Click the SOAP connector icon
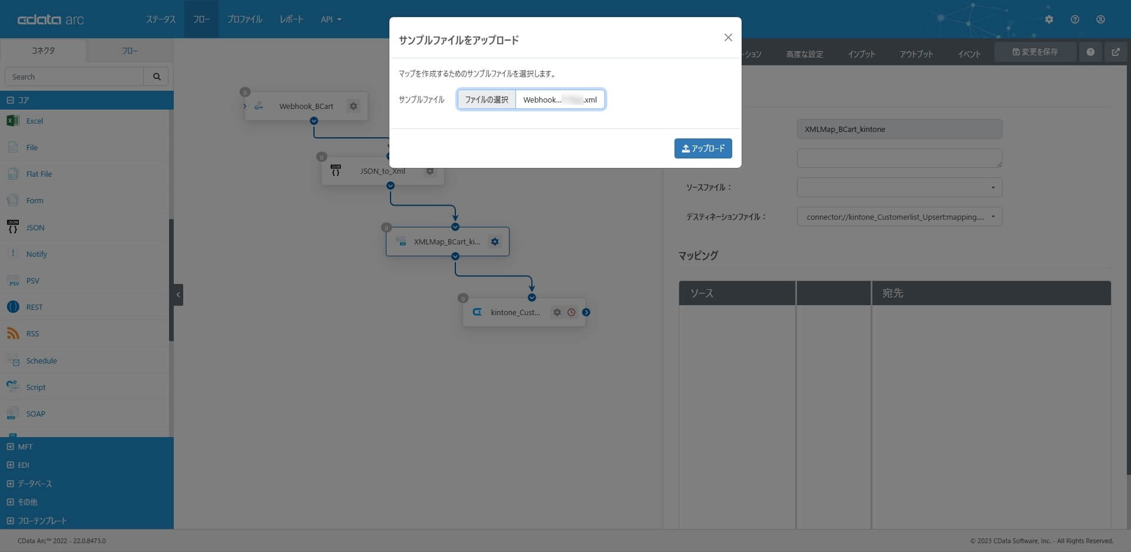 [x=12, y=414]
